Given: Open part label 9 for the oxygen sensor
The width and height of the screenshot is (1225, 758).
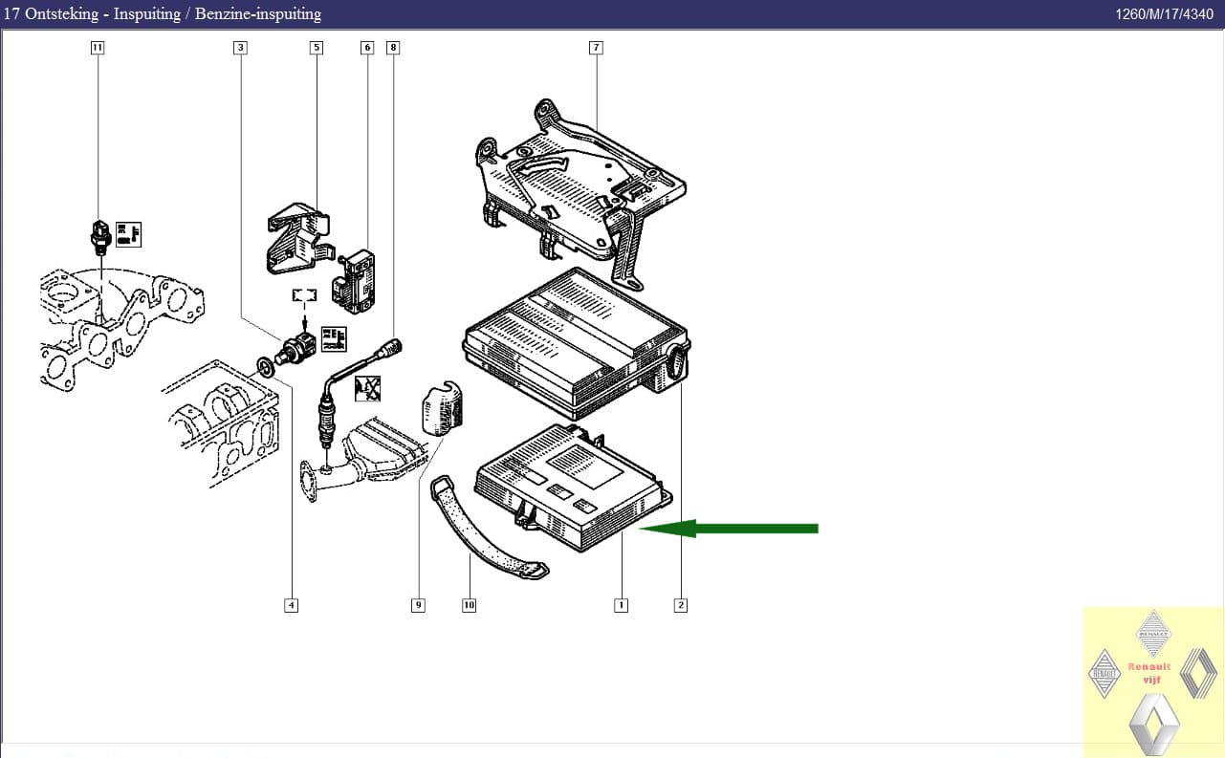Looking at the screenshot, I should pos(418,604).
